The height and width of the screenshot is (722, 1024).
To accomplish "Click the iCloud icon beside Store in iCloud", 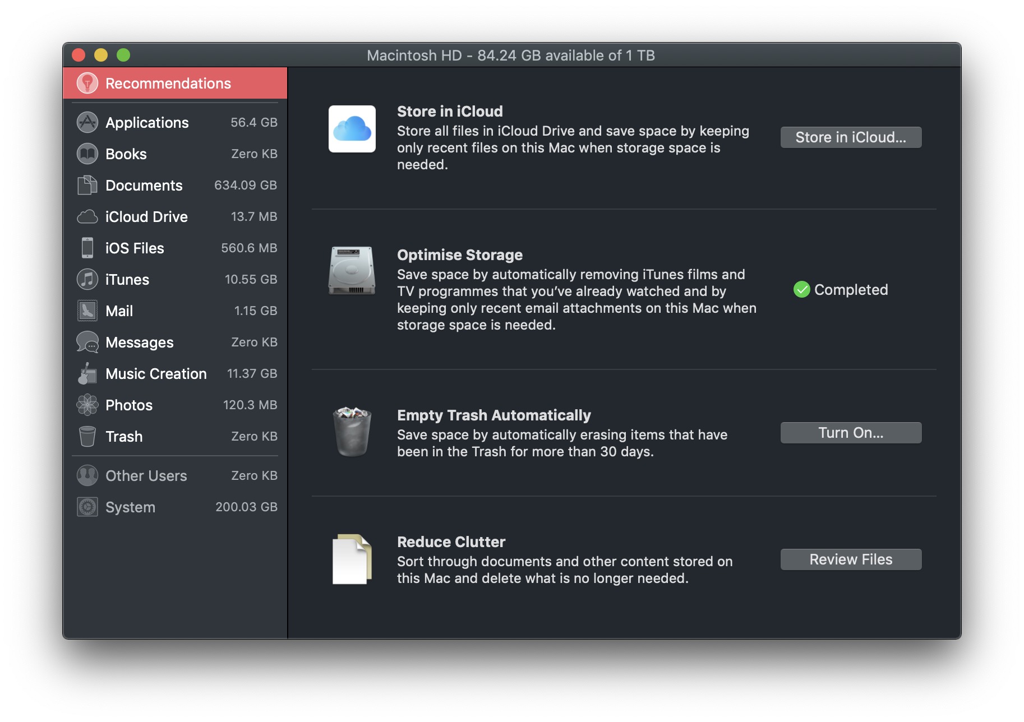I will click(352, 129).
